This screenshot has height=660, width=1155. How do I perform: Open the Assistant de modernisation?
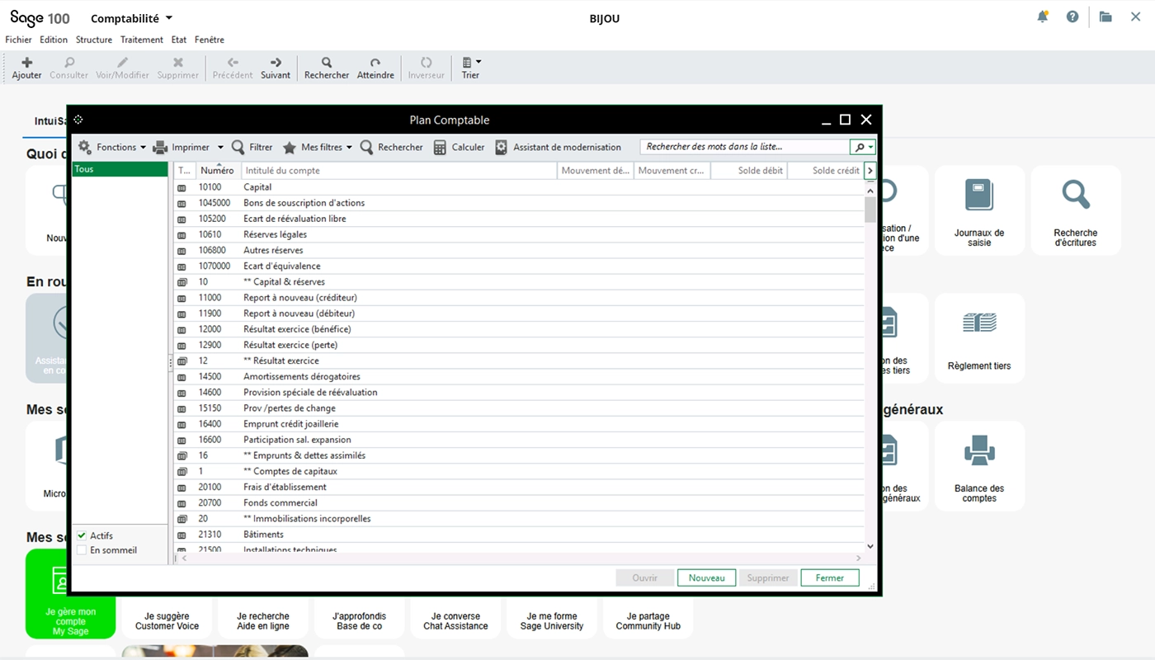pyautogui.click(x=558, y=147)
